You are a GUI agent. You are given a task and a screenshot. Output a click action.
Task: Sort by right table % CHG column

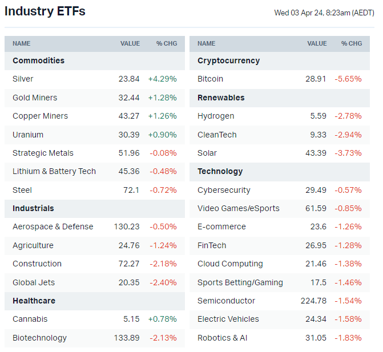click(352, 43)
